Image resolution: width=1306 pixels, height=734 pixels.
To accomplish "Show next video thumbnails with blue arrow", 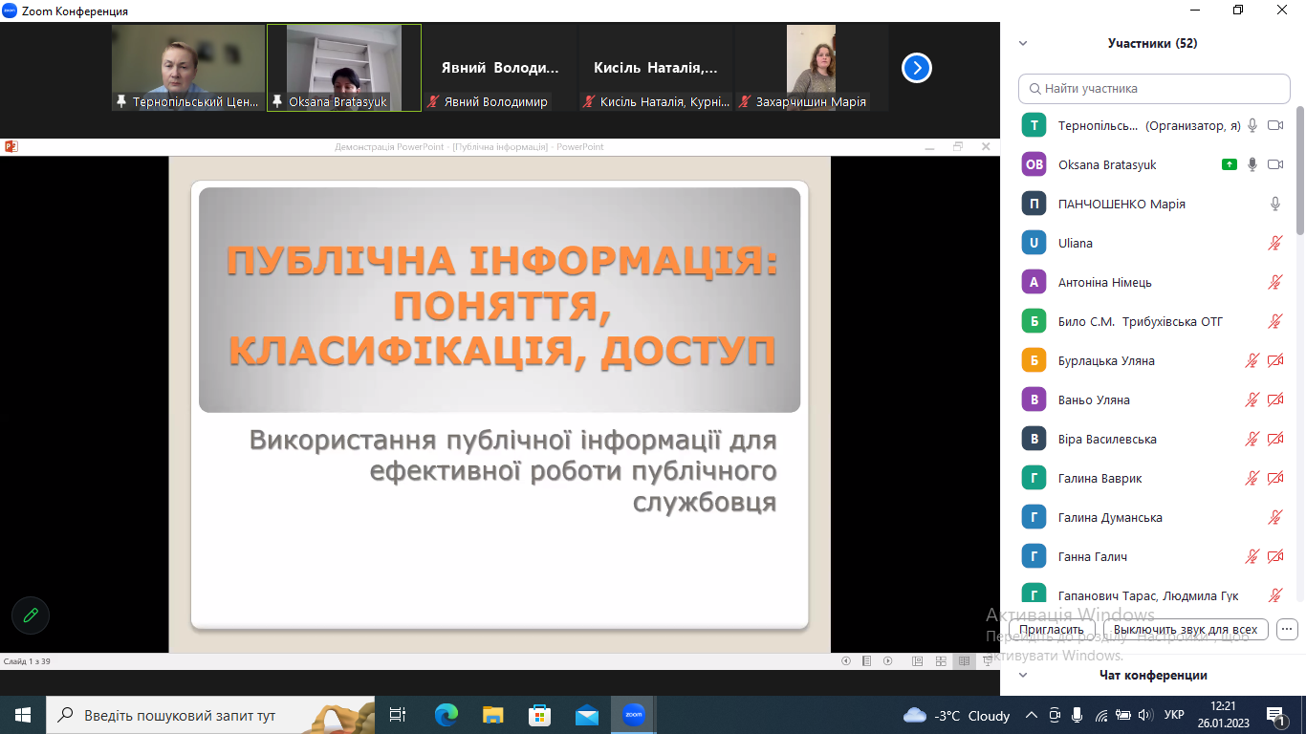I will tap(916, 68).
